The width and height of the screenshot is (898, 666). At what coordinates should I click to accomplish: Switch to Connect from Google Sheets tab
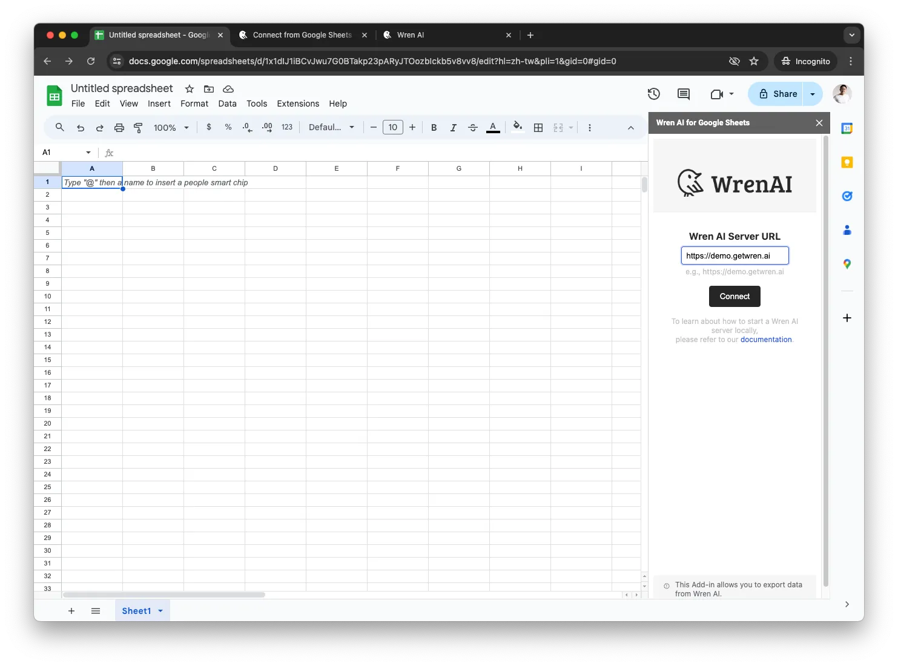[x=302, y=35]
